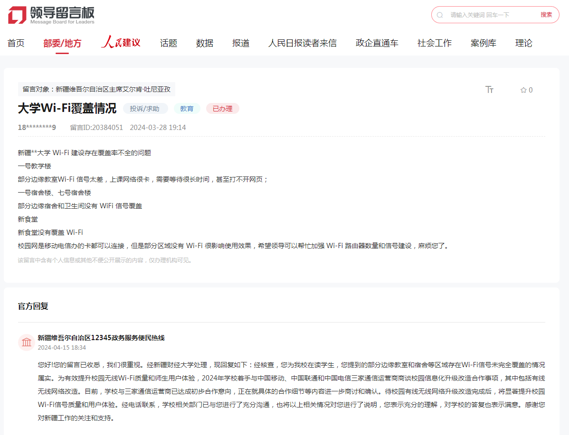The image size is (569, 435).
Task: Open the 话题 menu item
Action: click(x=169, y=43)
